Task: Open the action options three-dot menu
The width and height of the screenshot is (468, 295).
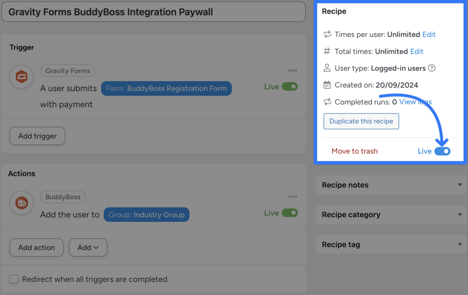Action: pyautogui.click(x=293, y=197)
